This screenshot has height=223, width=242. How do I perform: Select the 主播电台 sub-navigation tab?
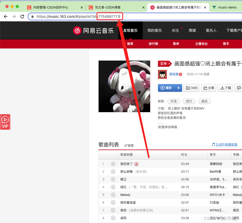(x=201, y=44)
